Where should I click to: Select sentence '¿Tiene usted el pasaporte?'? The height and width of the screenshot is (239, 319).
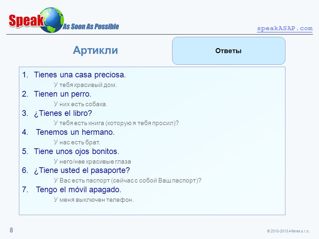82,171
